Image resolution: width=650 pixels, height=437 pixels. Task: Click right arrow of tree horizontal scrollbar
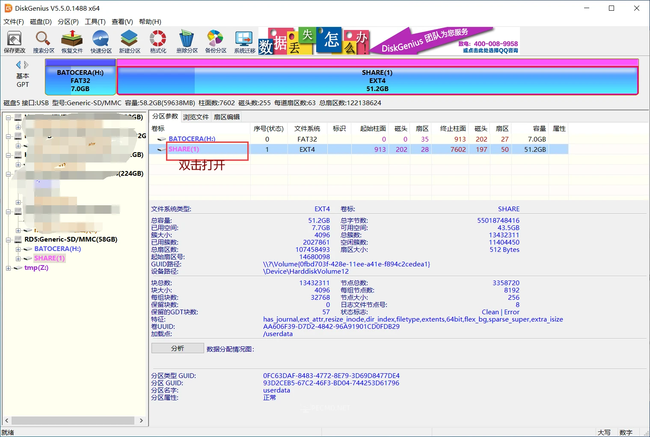(x=141, y=420)
